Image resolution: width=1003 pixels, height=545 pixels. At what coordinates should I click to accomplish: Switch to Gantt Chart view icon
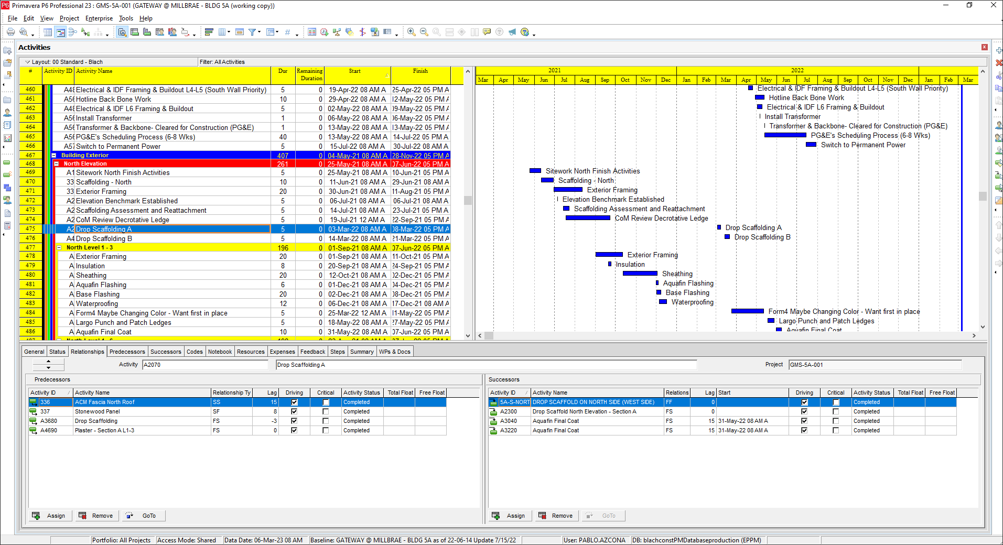(x=60, y=32)
